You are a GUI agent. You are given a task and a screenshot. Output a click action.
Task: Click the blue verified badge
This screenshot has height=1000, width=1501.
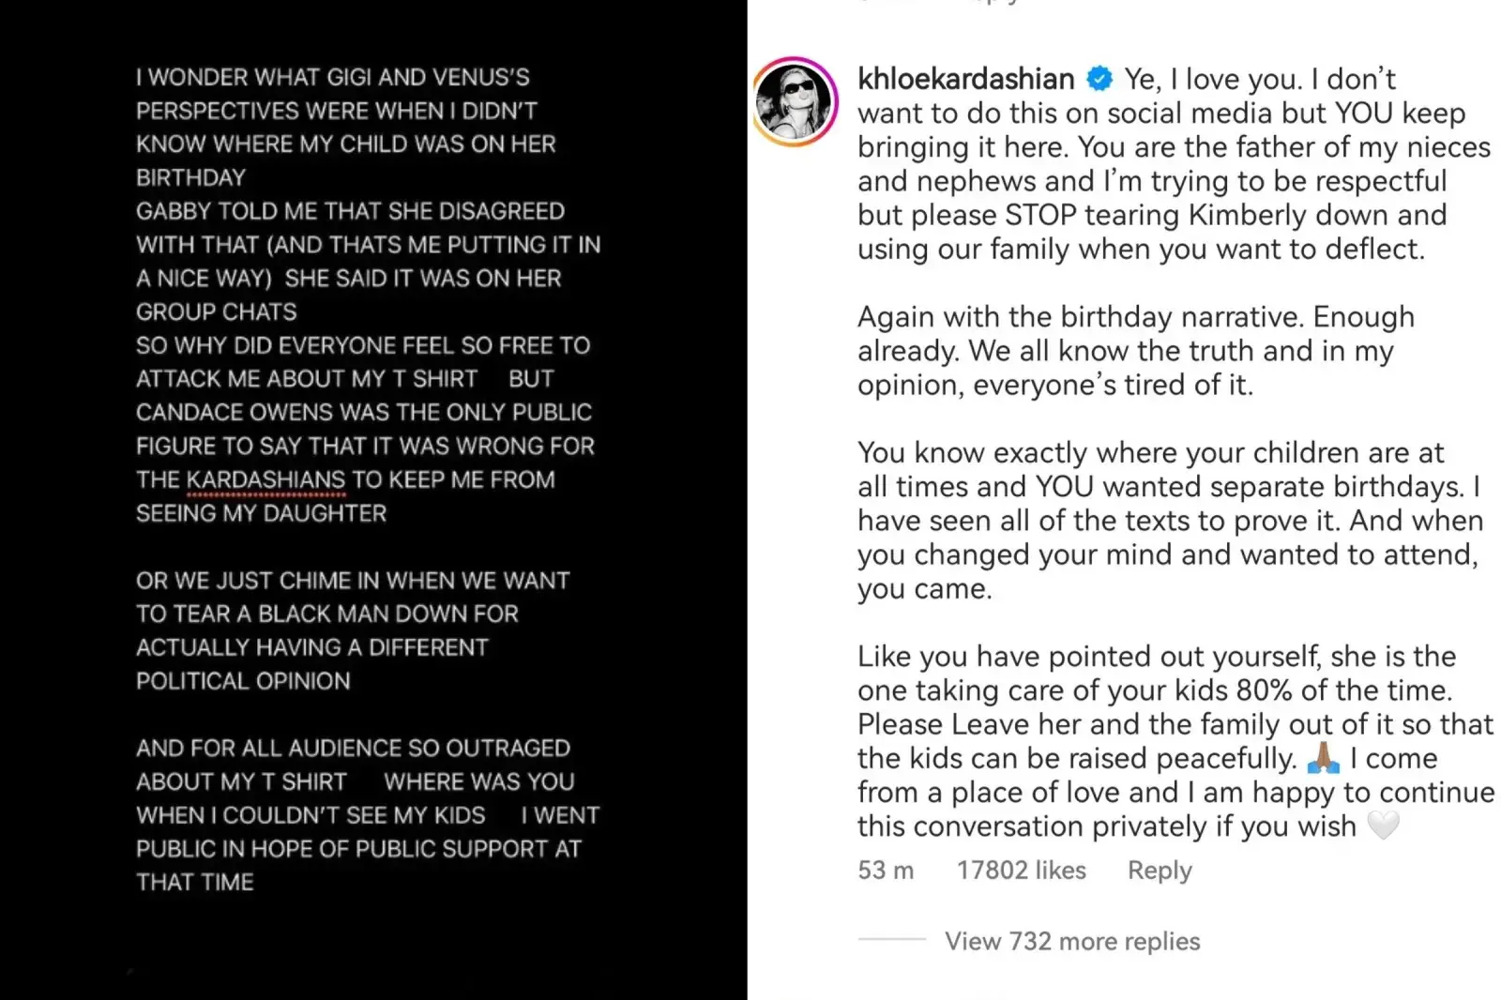1099,79
